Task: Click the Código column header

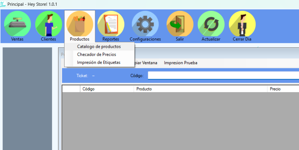Action: coord(107,89)
